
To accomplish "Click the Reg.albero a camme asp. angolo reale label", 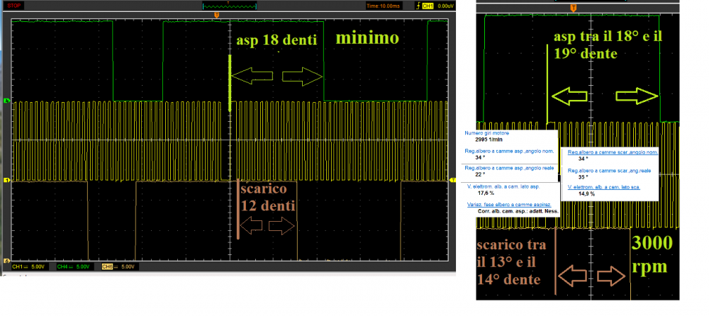I will 508,167.
